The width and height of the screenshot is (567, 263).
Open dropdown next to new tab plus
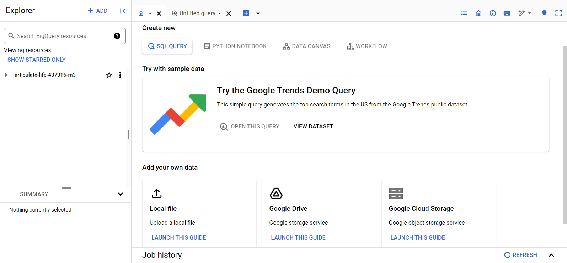coord(258,13)
